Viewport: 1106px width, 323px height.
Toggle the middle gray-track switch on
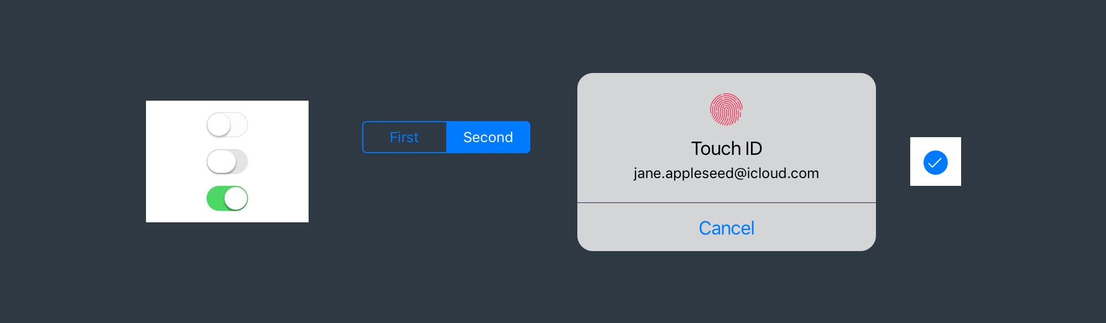coord(227,161)
